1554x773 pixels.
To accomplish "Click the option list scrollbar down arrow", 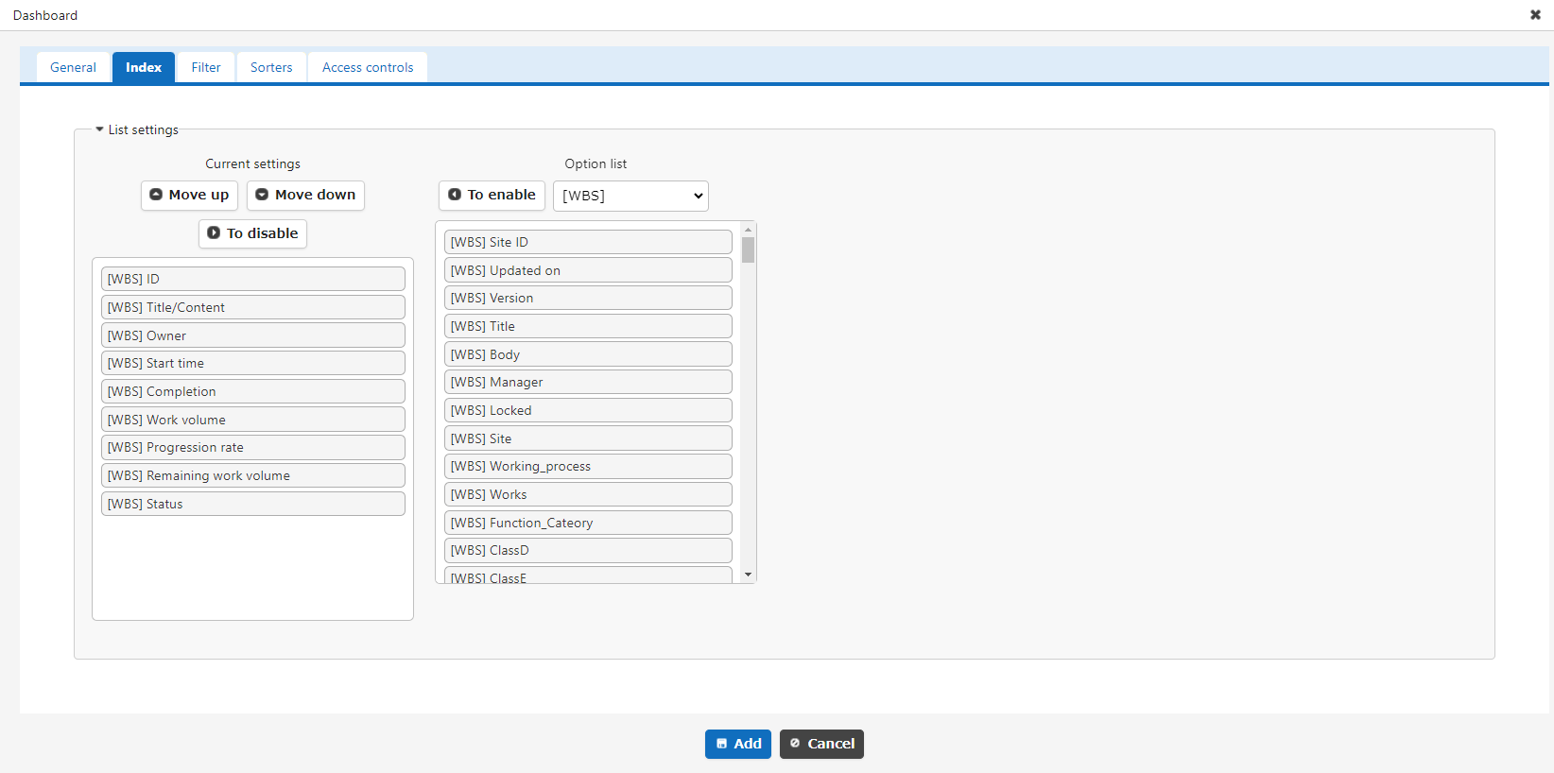I will (749, 575).
